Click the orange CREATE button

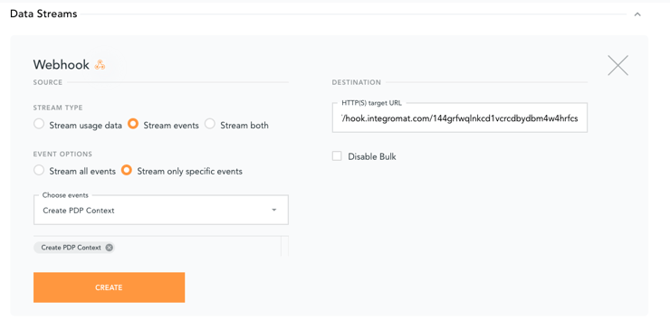[109, 287]
